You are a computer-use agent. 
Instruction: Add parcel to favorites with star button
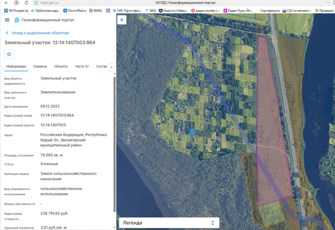pyautogui.click(x=9, y=54)
